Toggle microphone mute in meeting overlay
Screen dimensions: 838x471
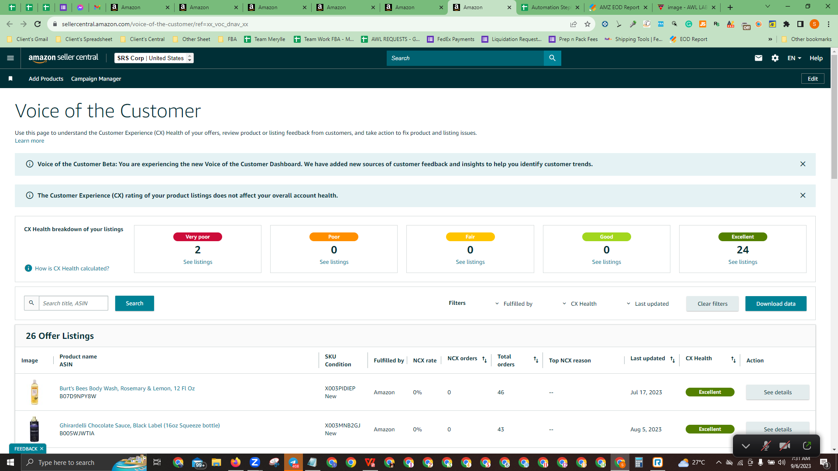(766, 446)
